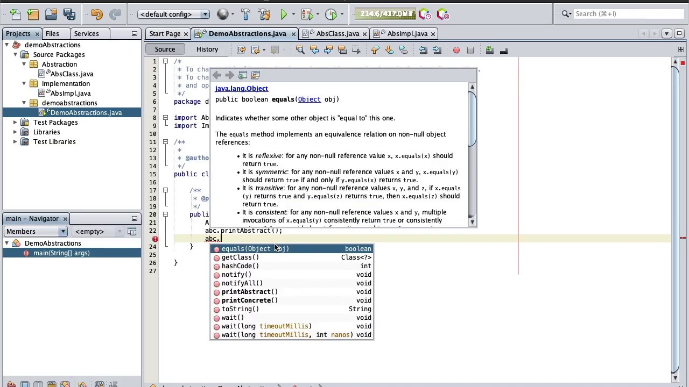The width and height of the screenshot is (689, 387).
Task: Click the Redo arrow icon
Action: click(x=115, y=15)
